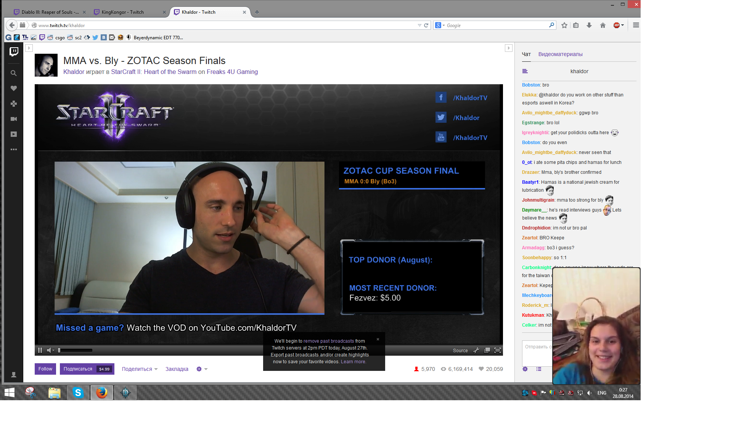The width and height of the screenshot is (752, 433).
Task: Click the Twitch search sidebar icon
Action: 14,73
